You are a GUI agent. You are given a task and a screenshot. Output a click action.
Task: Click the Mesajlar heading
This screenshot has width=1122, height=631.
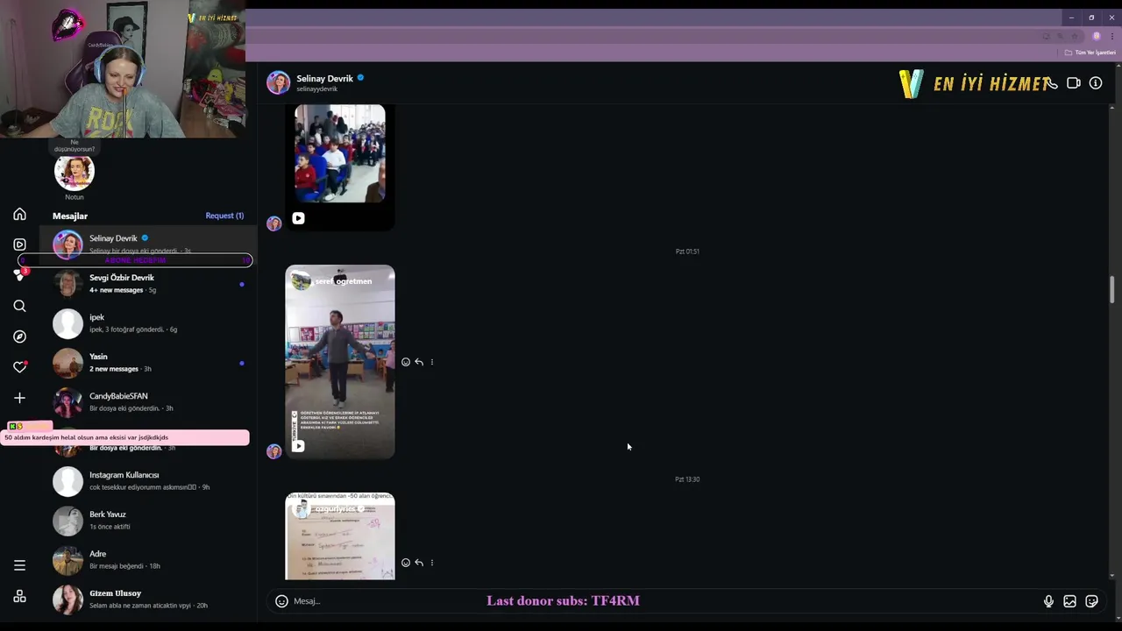click(x=70, y=216)
